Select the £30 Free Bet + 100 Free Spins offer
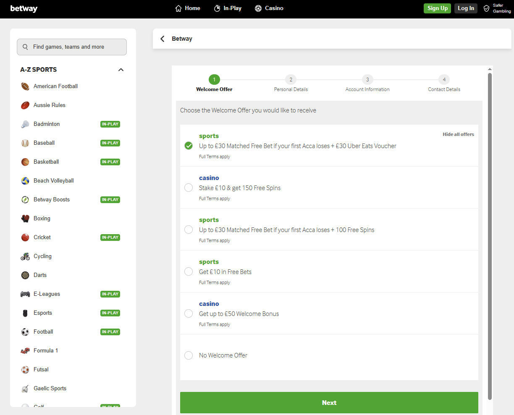 click(x=189, y=230)
